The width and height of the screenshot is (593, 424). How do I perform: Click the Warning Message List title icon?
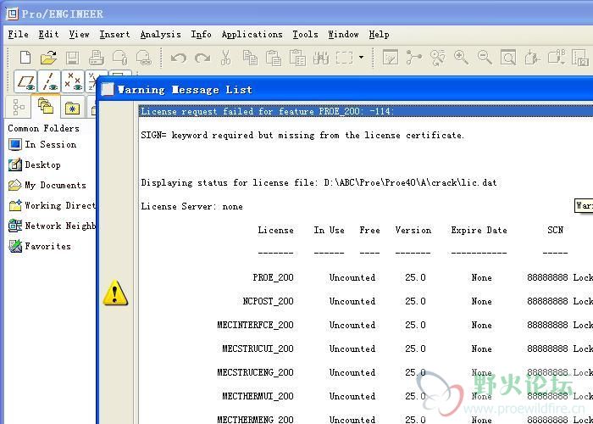[108, 89]
